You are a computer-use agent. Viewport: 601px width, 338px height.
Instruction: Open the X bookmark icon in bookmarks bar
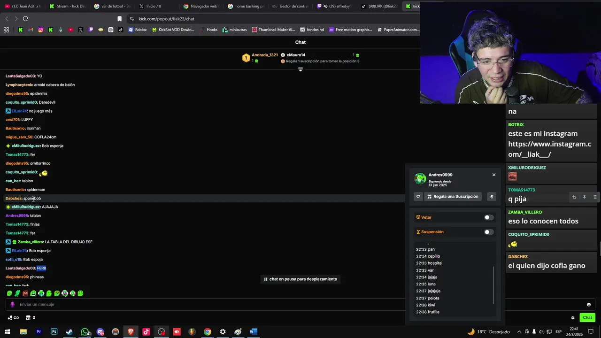(x=81, y=30)
